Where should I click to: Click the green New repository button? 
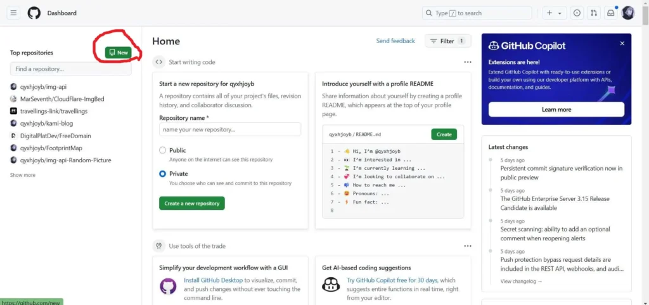(119, 53)
